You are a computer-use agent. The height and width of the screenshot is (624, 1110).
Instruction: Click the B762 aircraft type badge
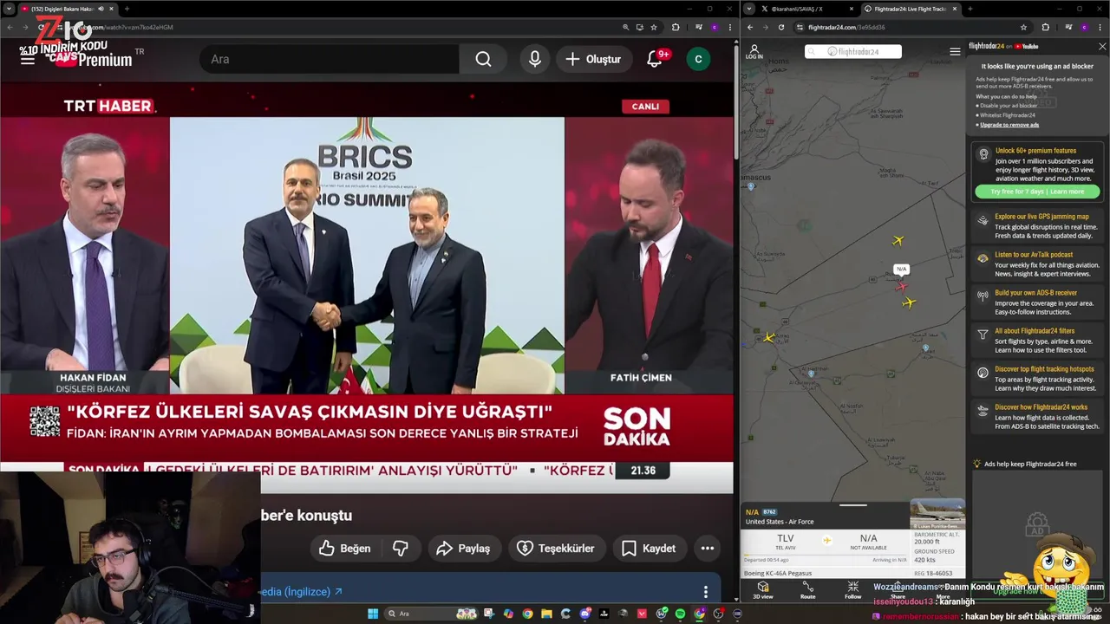click(769, 512)
